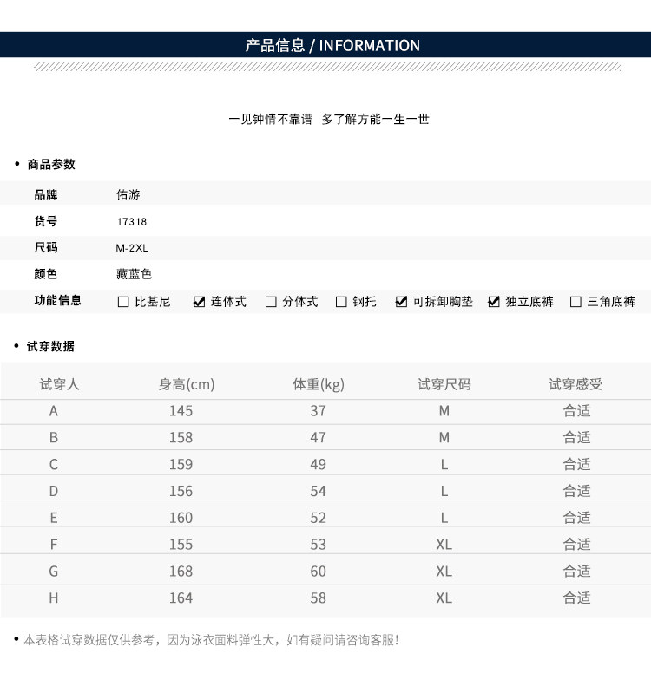This screenshot has width=651, height=673.
Task: Click height value 145
Action: tap(181, 411)
